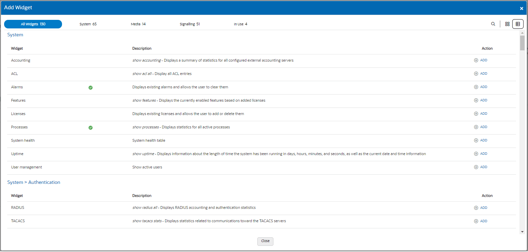Switch to grid view of widgets
Screen dimensions: 528x252
pyautogui.click(x=507, y=24)
